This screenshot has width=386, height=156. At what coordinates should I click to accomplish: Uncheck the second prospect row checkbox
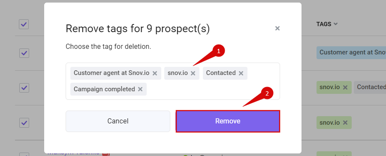[x=24, y=87]
